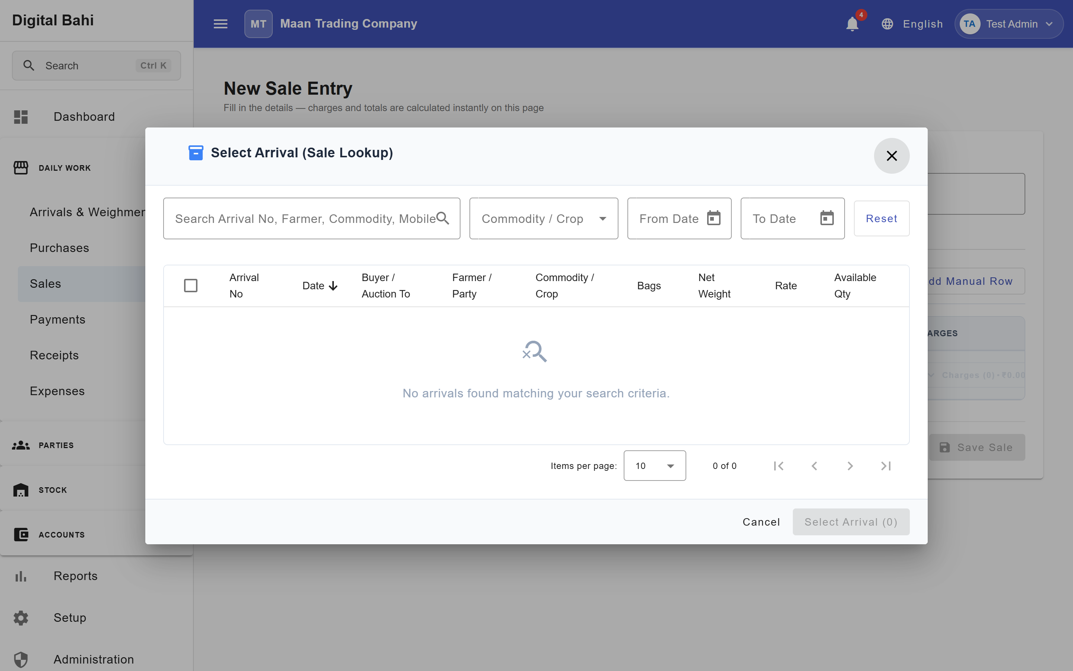Click the Reports bar chart icon
1073x671 pixels.
point(21,576)
